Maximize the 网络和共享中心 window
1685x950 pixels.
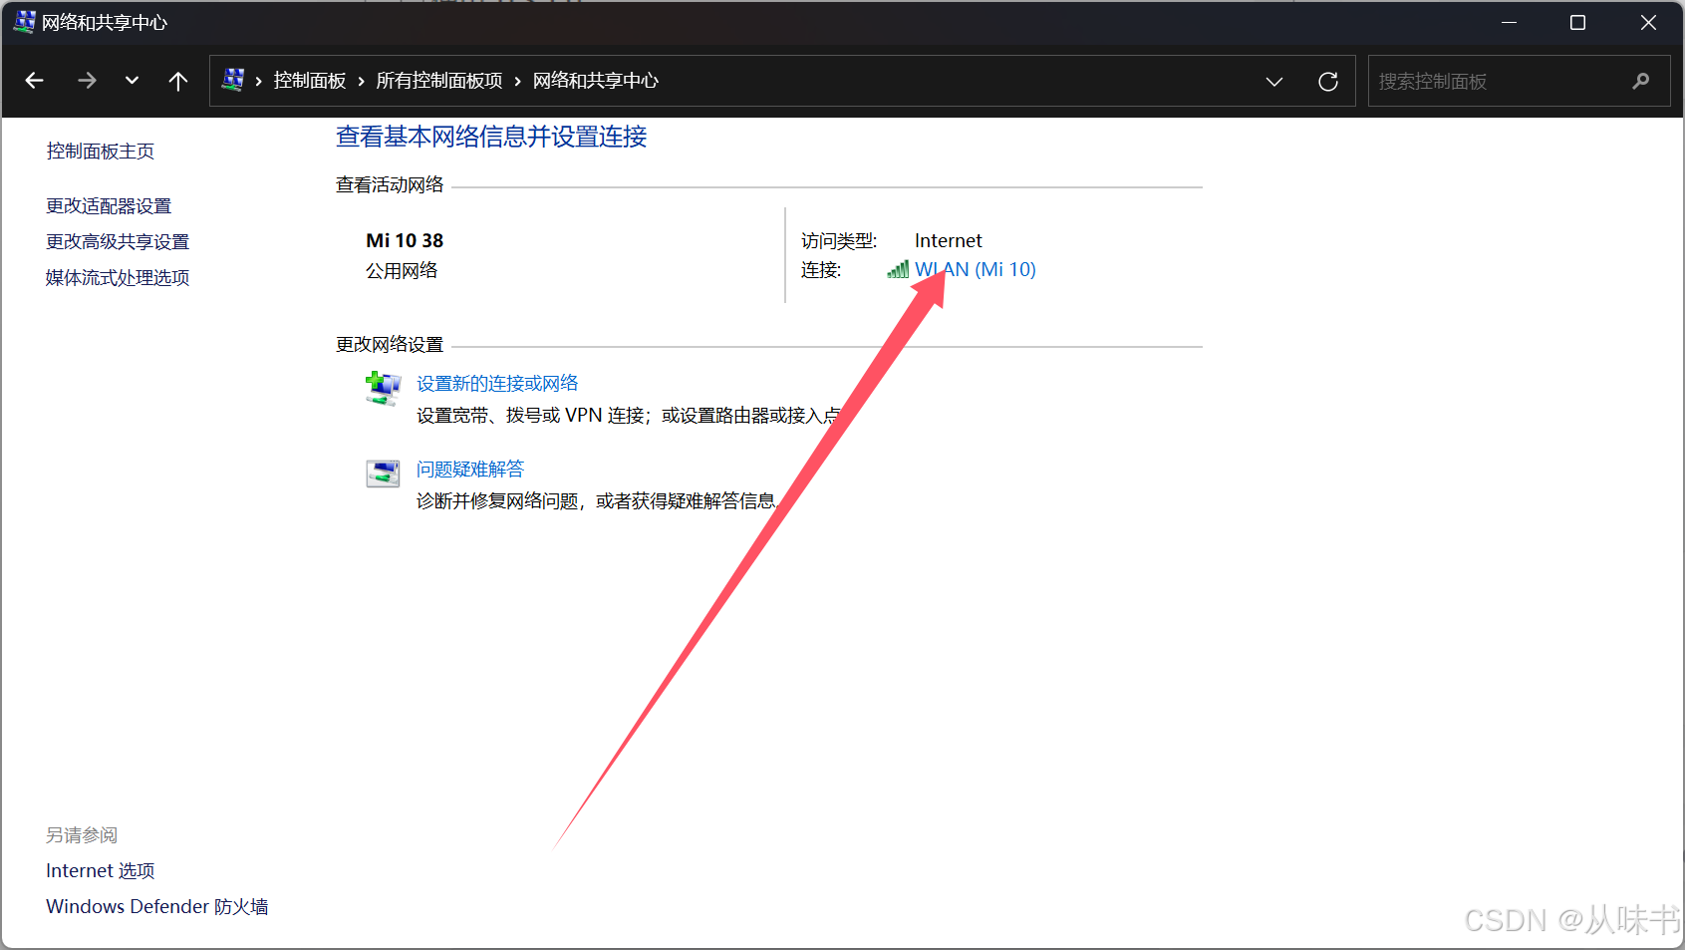pyautogui.click(x=1577, y=22)
